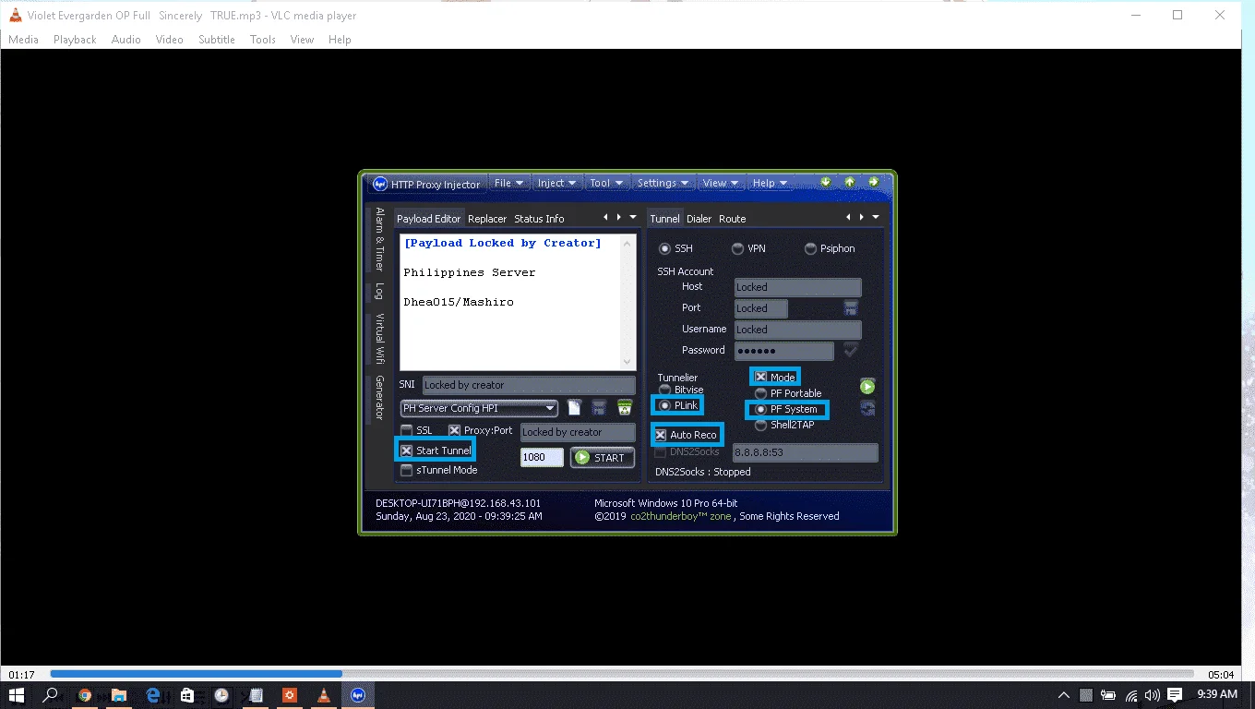
Task: Open the View dropdown in HTTP Proxy Injector
Action: (722, 183)
